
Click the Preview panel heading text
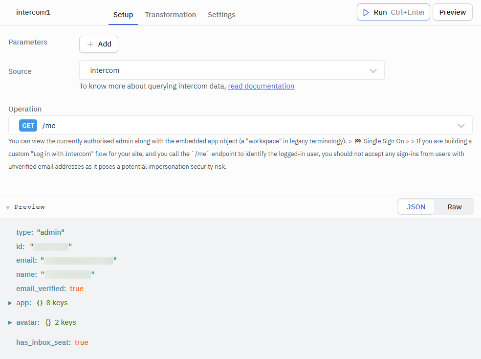point(29,207)
